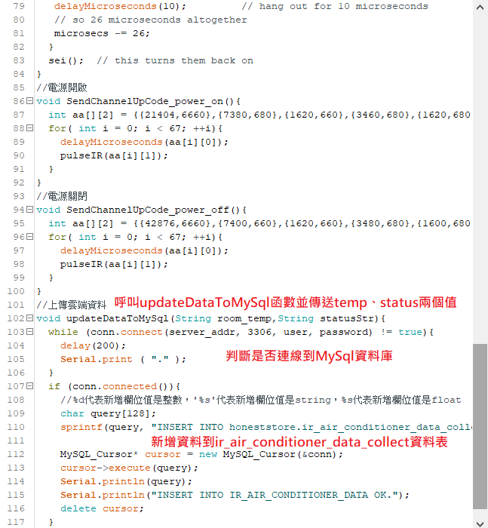Screen dimensions: 488x528
Task: Click the //電源開啟 comment line
Action: coord(62,87)
